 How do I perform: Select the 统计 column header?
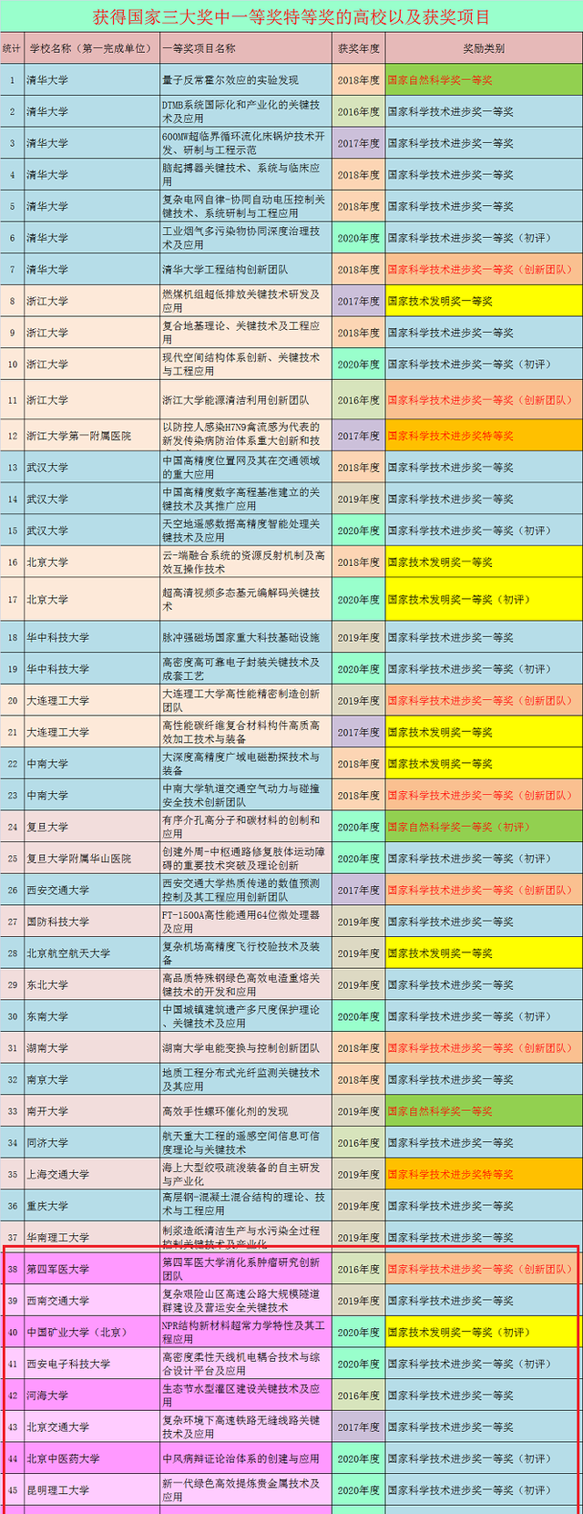pos(12,48)
